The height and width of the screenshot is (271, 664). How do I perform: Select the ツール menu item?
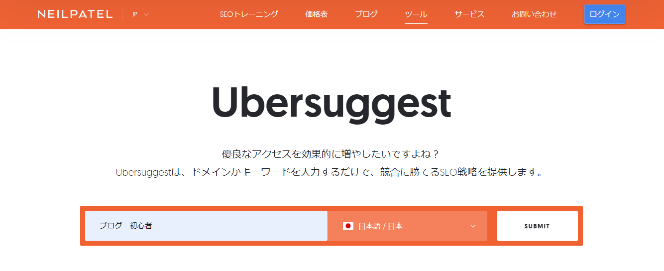[416, 14]
